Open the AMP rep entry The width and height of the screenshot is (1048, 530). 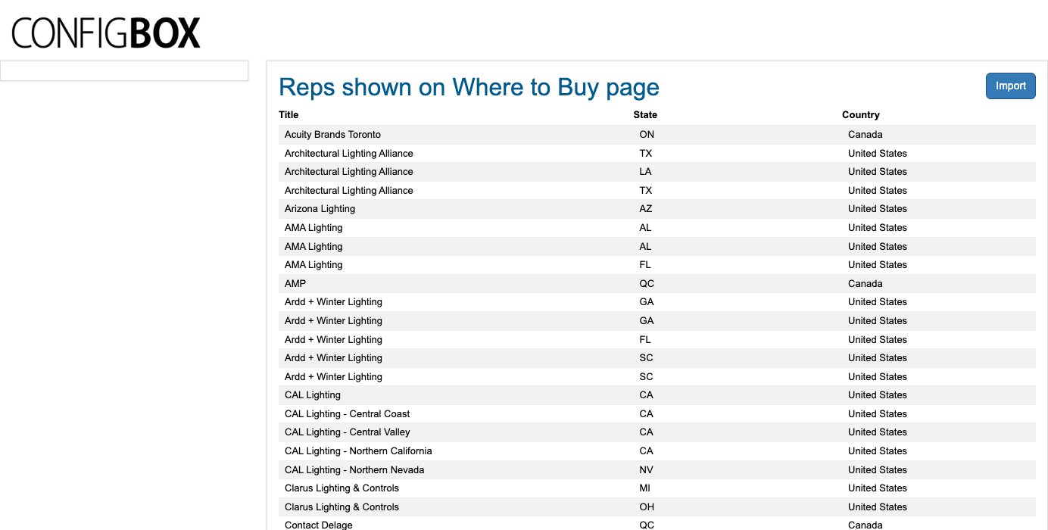pos(295,284)
